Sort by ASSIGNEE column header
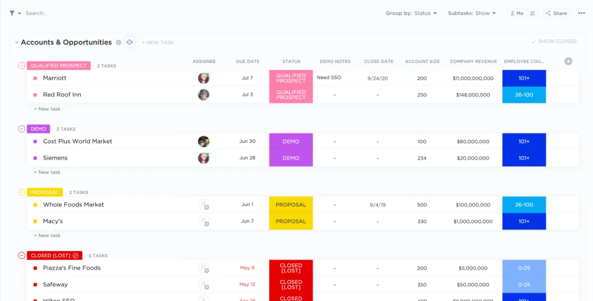This screenshot has width=593, height=301. 204,61
